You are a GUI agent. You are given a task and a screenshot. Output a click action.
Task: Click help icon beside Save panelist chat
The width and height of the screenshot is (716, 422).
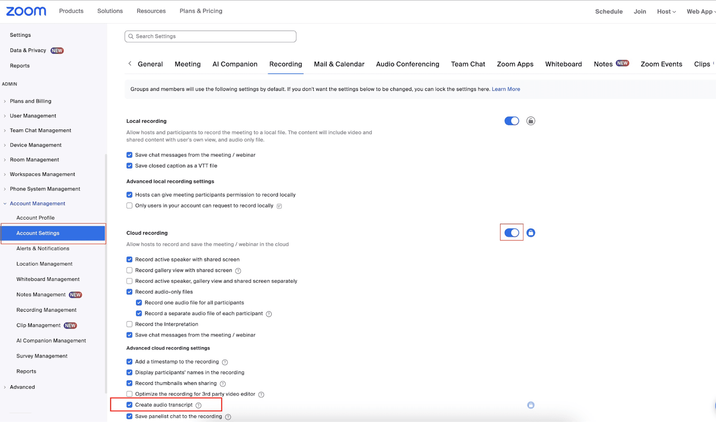(228, 417)
